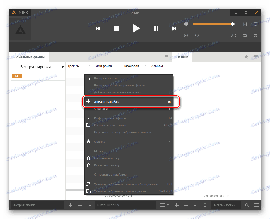Focus the right Быстрый поиск field
The width and height of the screenshot is (270, 219).
click(226, 205)
